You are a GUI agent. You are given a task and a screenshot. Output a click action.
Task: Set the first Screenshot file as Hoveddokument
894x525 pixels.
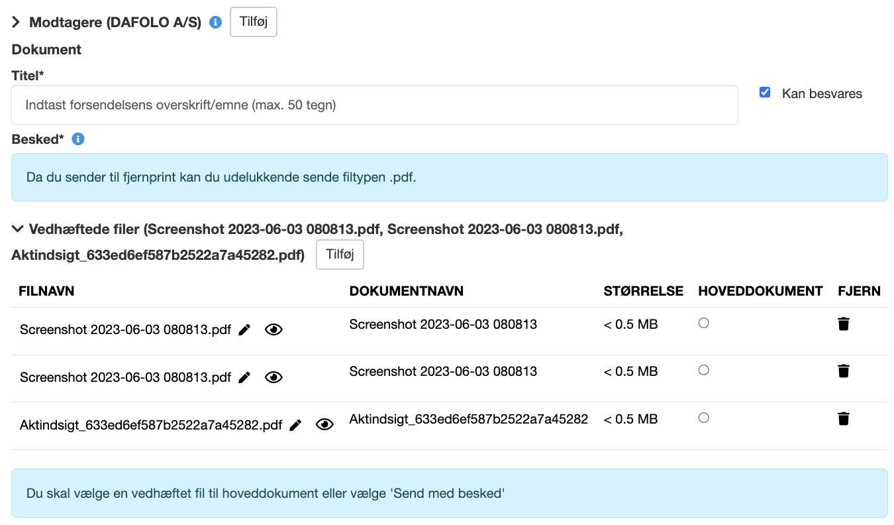tap(704, 323)
